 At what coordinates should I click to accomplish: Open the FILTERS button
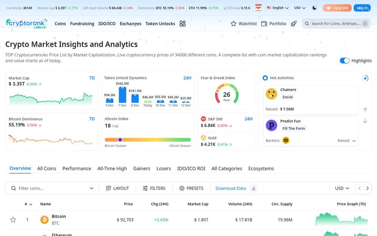(x=154, y=188)
